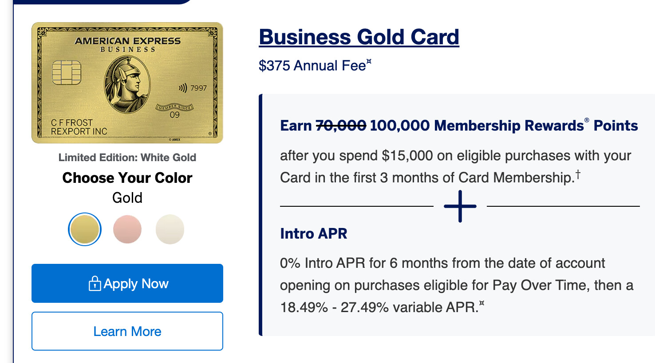Click the struck-through 70,000 points figure
This screenshot has width=655, height=363.
341,126
